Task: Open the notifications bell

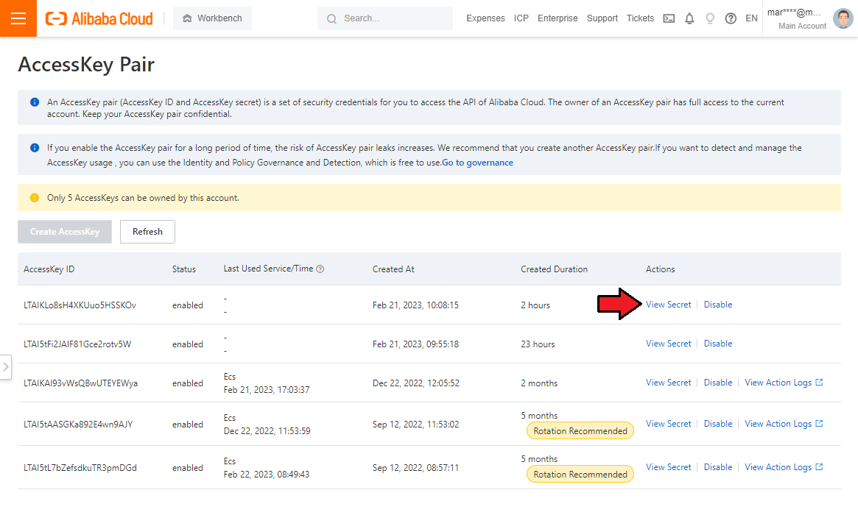Action: pos(689,18)
